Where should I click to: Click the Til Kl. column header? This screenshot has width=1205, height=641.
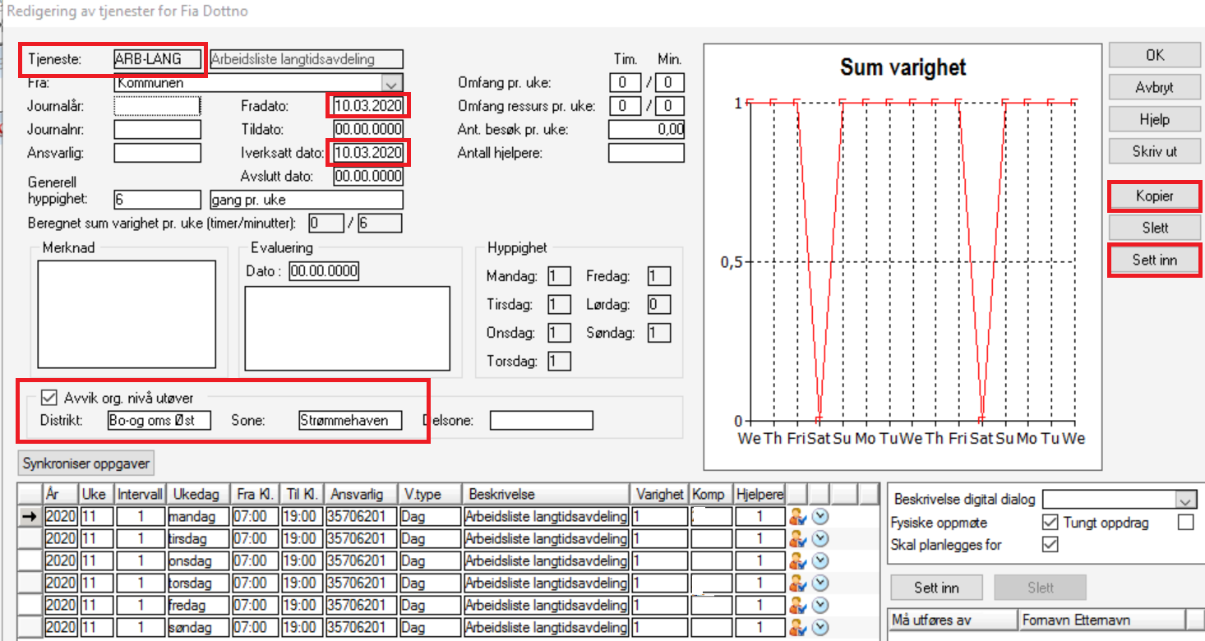(302, 494)
